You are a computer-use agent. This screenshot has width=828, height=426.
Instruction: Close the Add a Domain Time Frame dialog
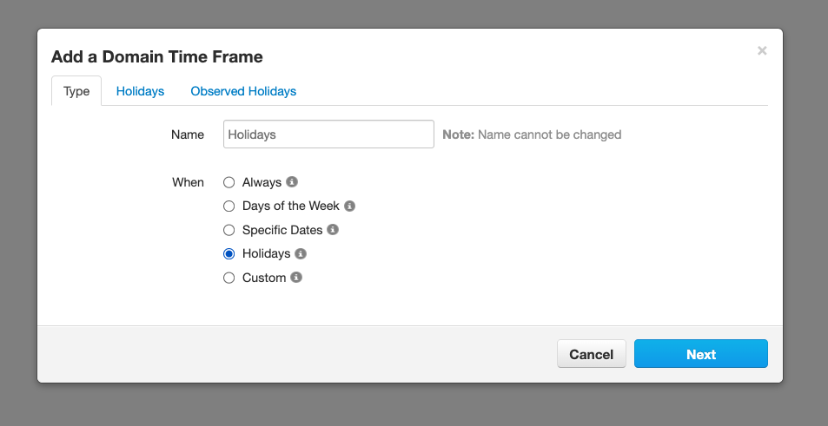762,50
